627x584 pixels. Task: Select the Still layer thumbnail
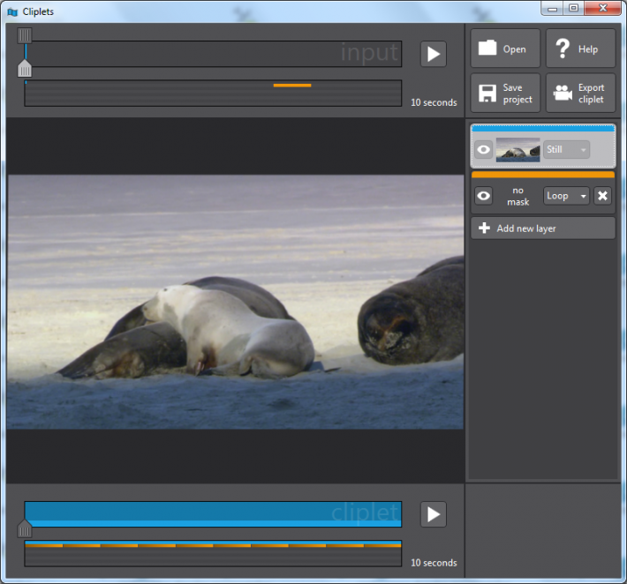pos(517,150)
